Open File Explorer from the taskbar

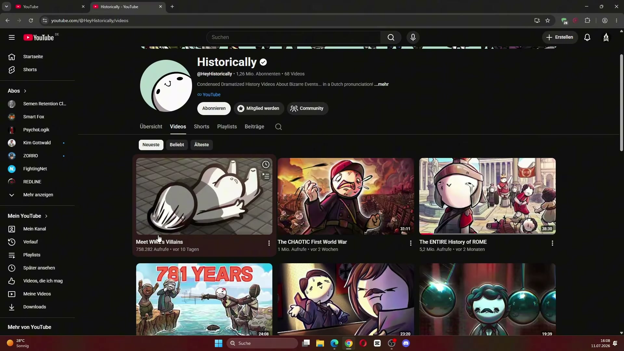pos(320,343)
